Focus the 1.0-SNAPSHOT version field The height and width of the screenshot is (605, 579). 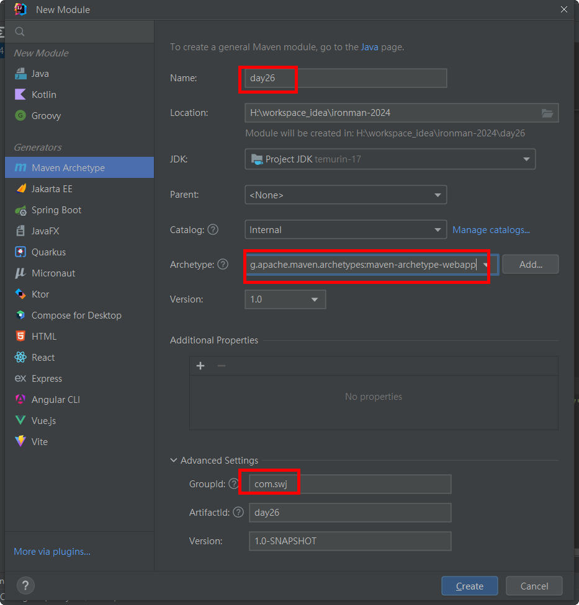coord(350,541)
